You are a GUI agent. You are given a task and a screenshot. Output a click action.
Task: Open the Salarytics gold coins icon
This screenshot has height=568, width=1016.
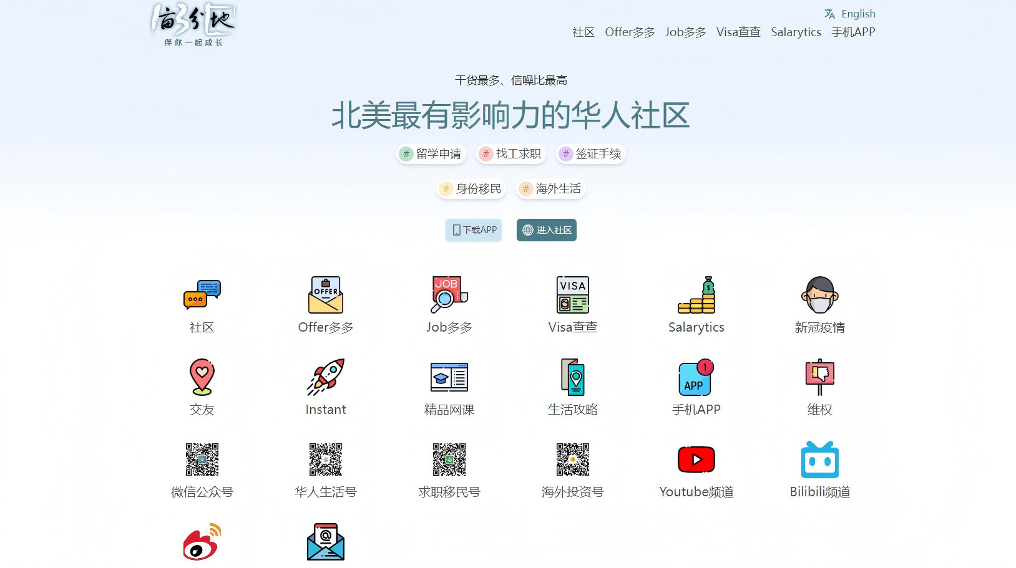696,295
